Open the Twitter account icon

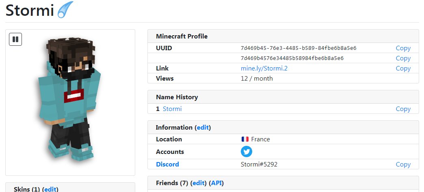(247, 151)
